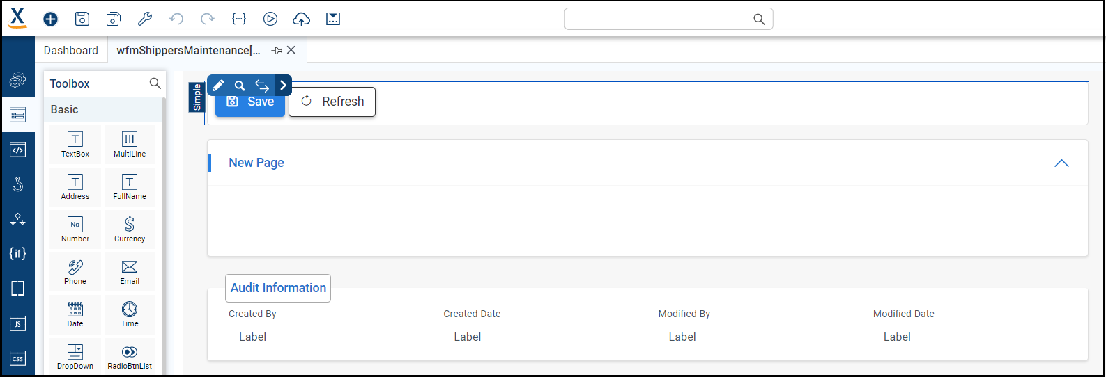
Task: Click the run preview play icon
Action: click(x=270, y=19)
